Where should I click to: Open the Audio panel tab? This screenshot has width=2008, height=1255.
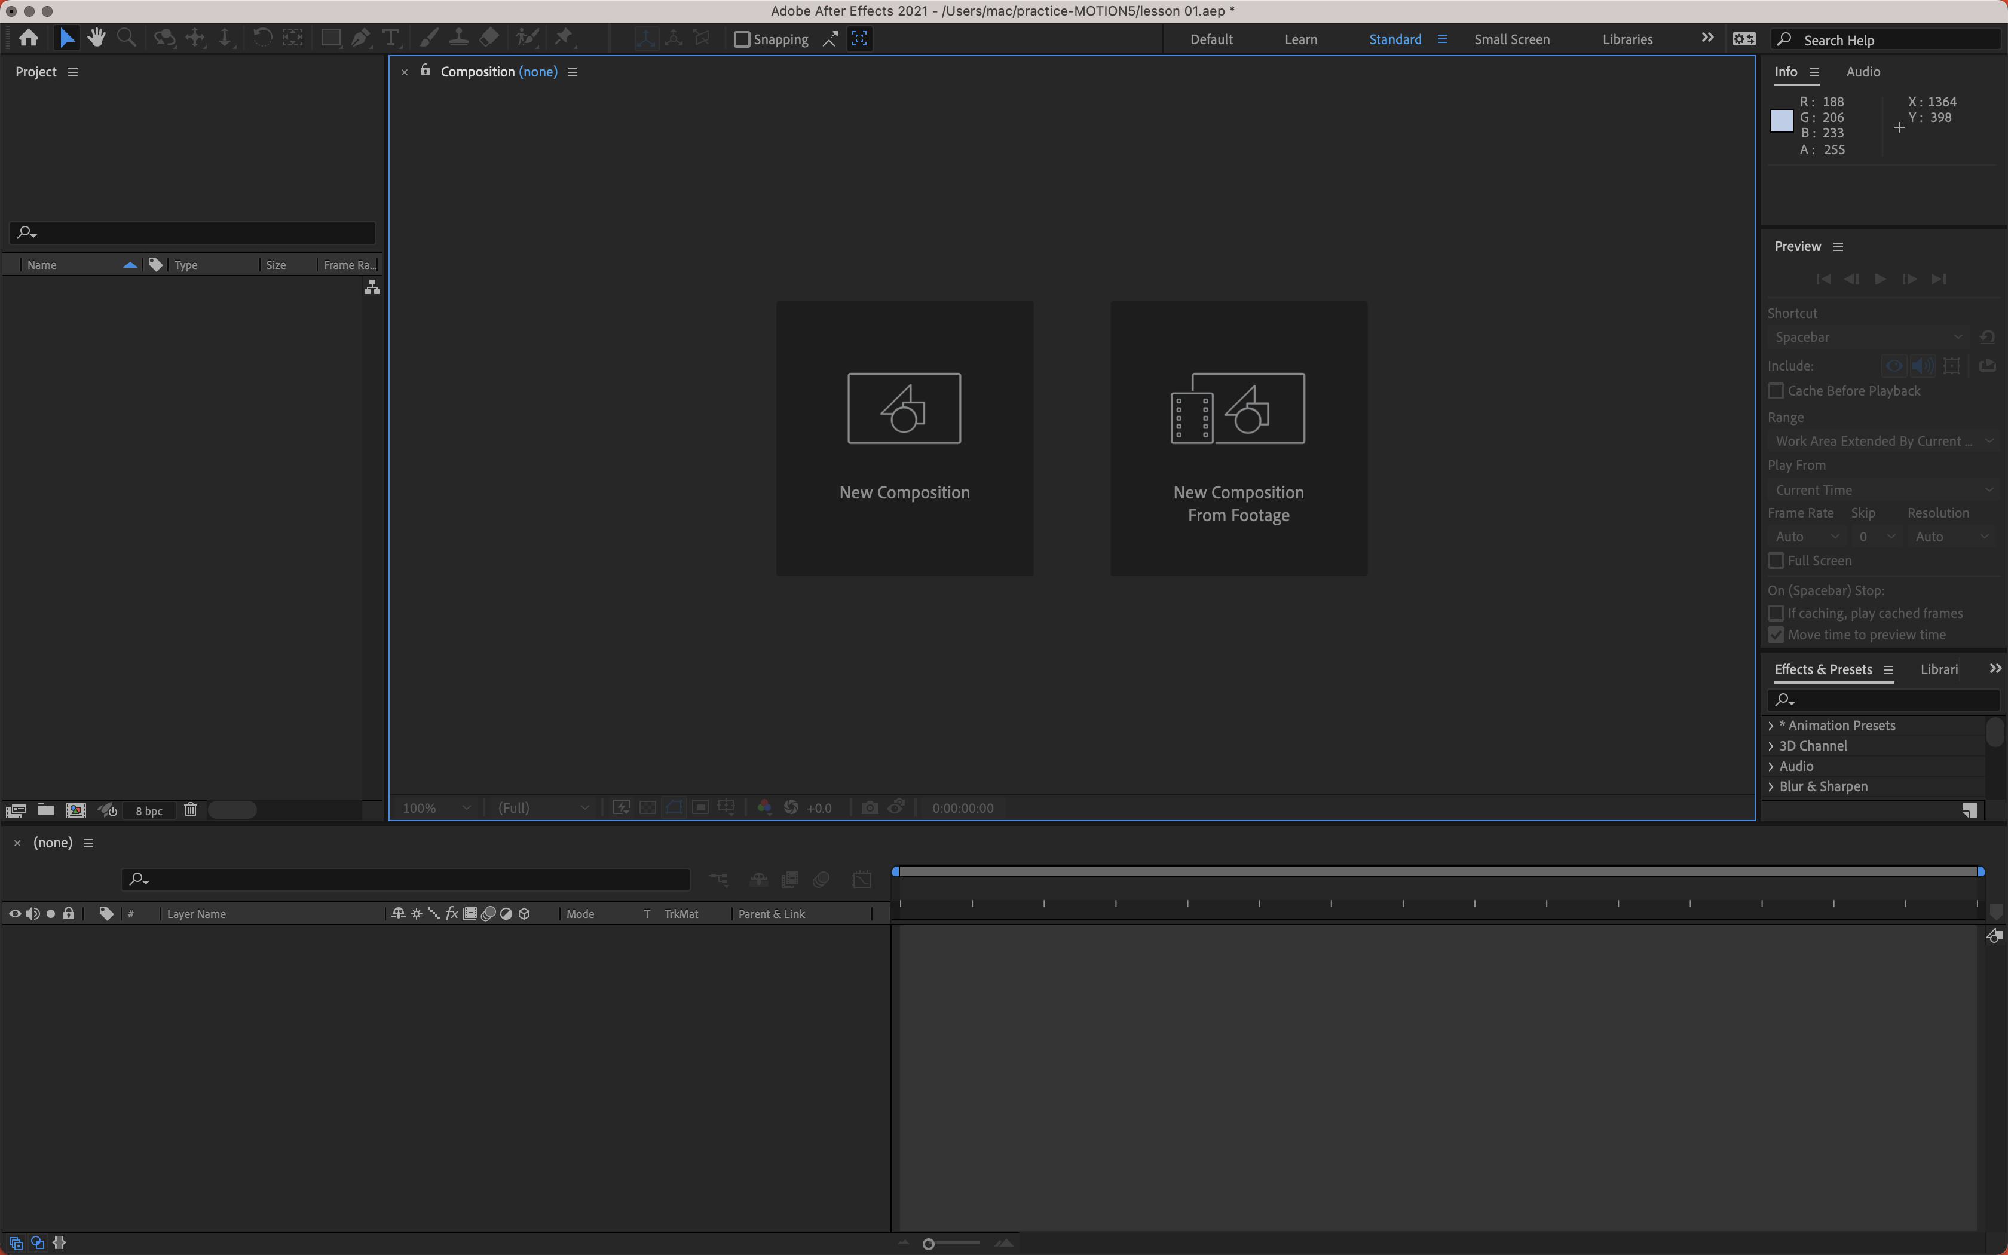tap(1863, 72)
